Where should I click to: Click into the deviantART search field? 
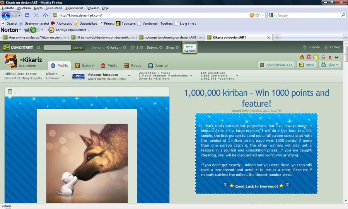[x=57, y=48]
